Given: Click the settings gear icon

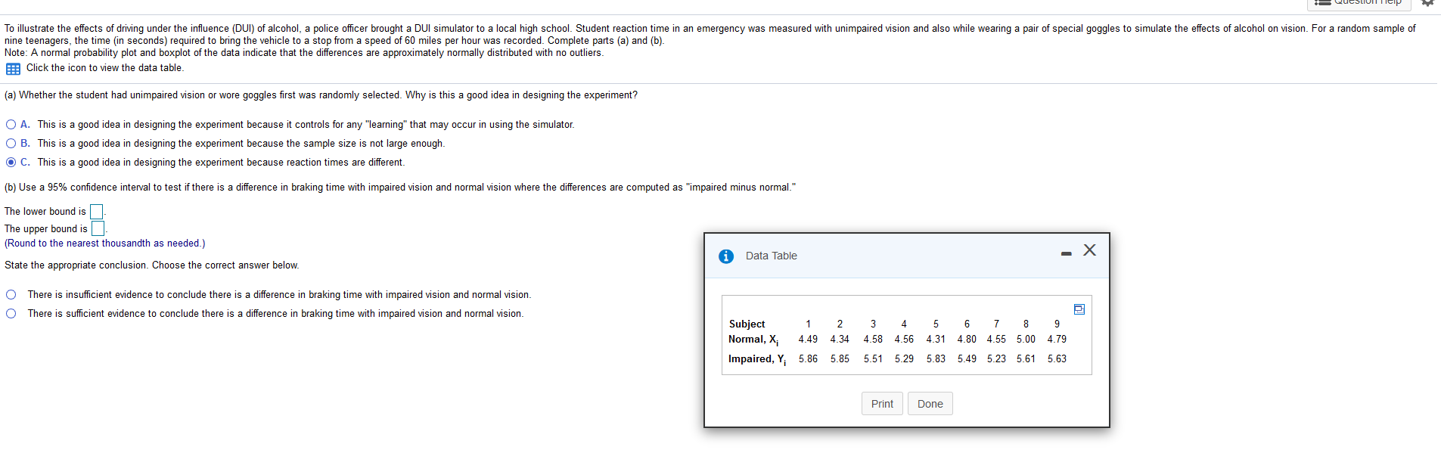Looking at the screenshot, I should (x=1429, y=5).
